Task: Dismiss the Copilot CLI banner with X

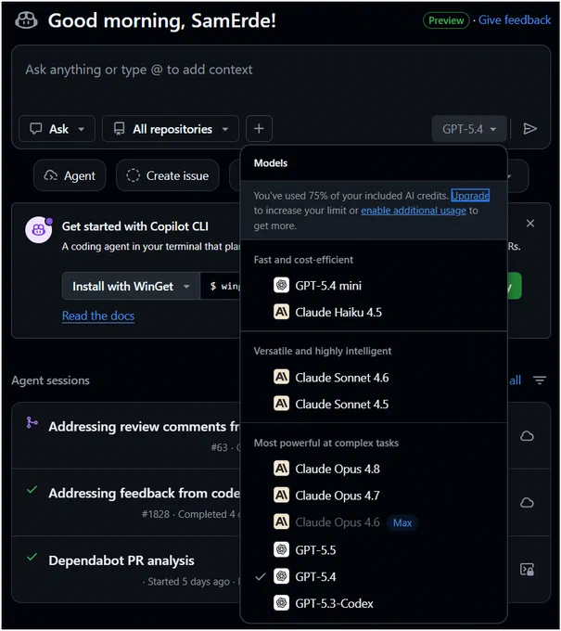Action: click(x=530, y=224)
